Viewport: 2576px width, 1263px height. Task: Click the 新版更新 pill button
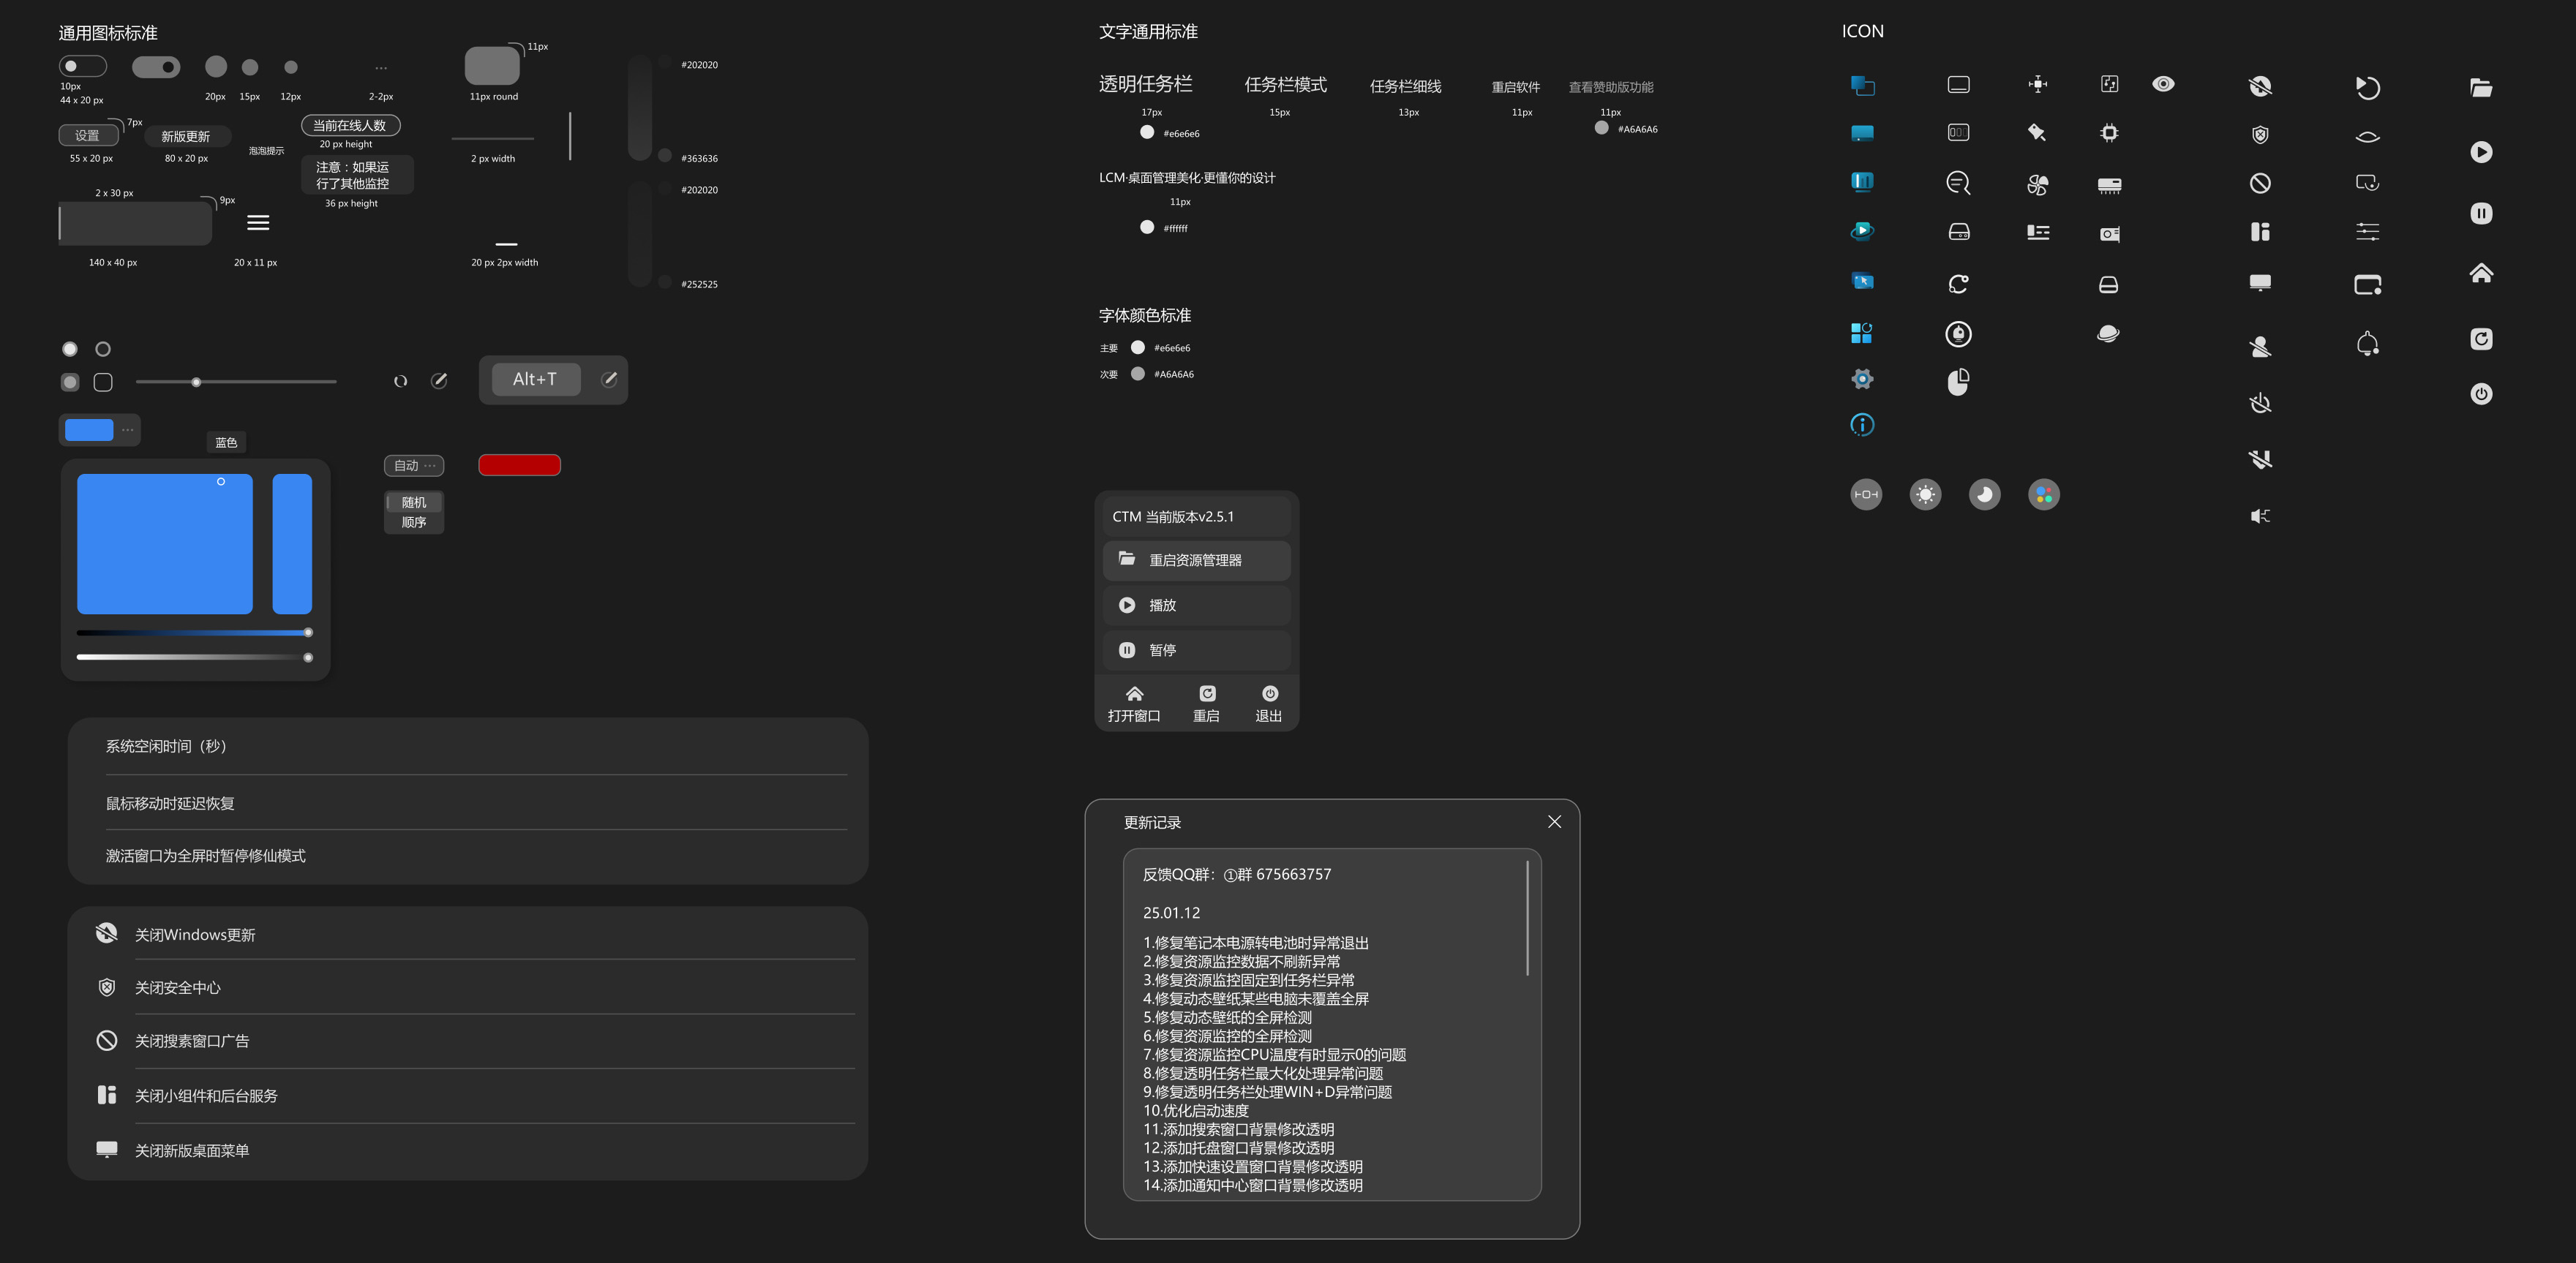pos(186,136)
